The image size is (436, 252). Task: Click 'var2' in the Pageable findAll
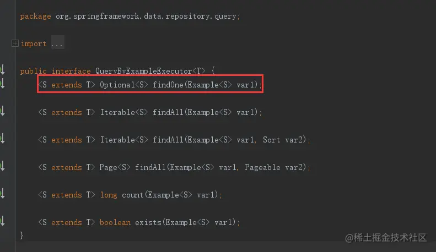(294, 167)
